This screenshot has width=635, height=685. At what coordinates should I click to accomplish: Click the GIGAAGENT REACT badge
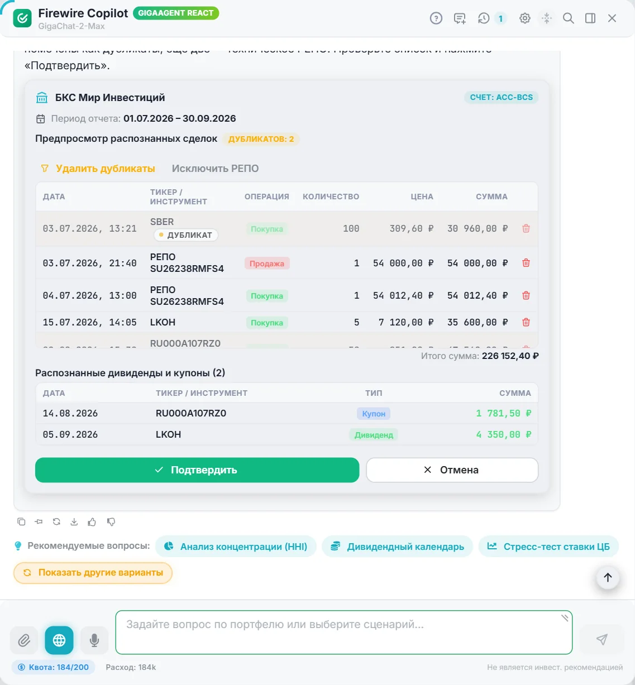pyautogui.click(x=176, y=13)
